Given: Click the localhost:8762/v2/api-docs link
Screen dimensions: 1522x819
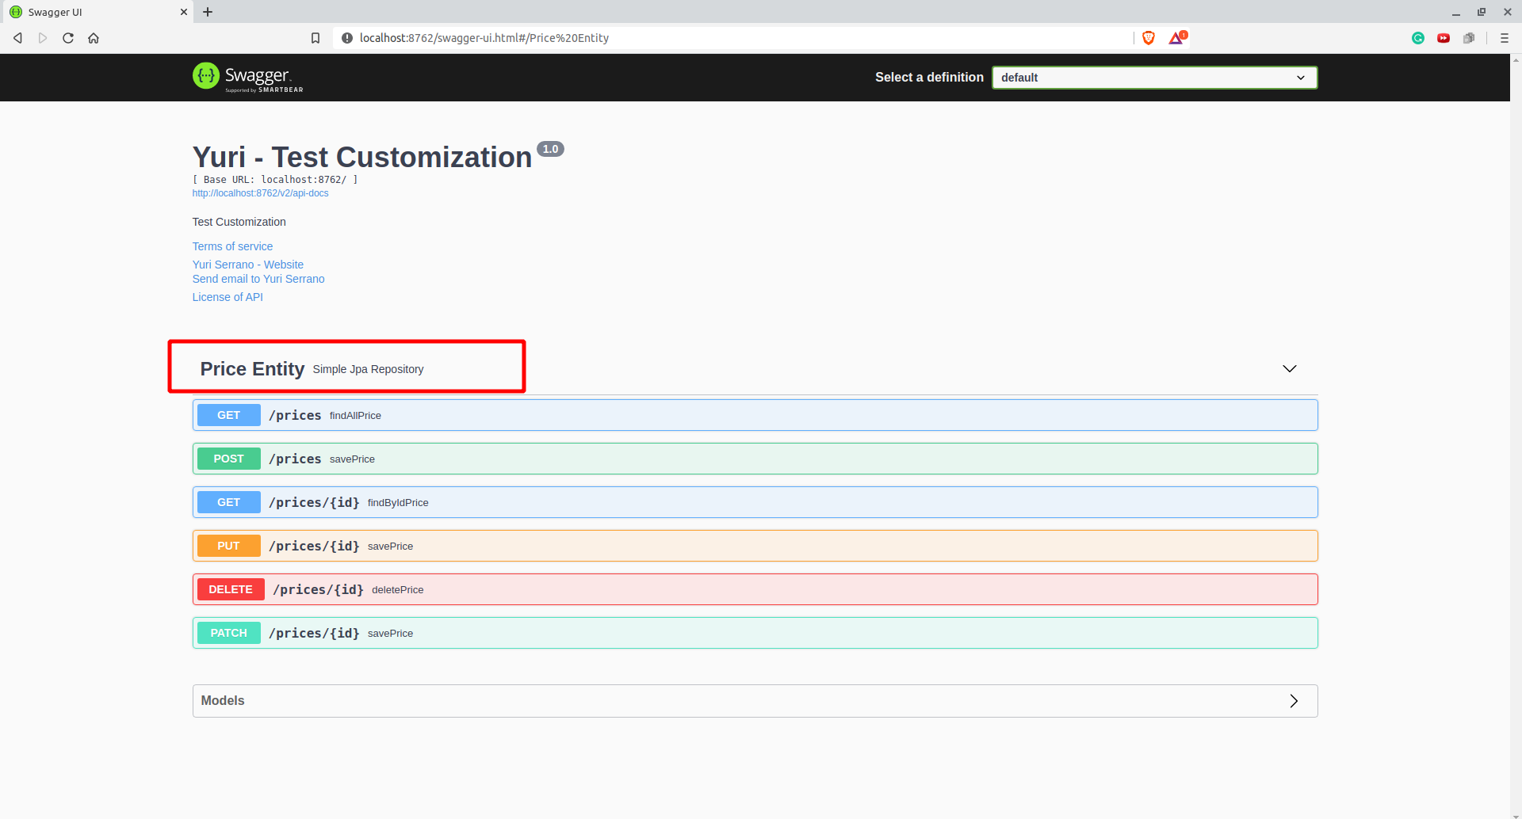Looking at the screenshot, I should click(x=260, y=192).
